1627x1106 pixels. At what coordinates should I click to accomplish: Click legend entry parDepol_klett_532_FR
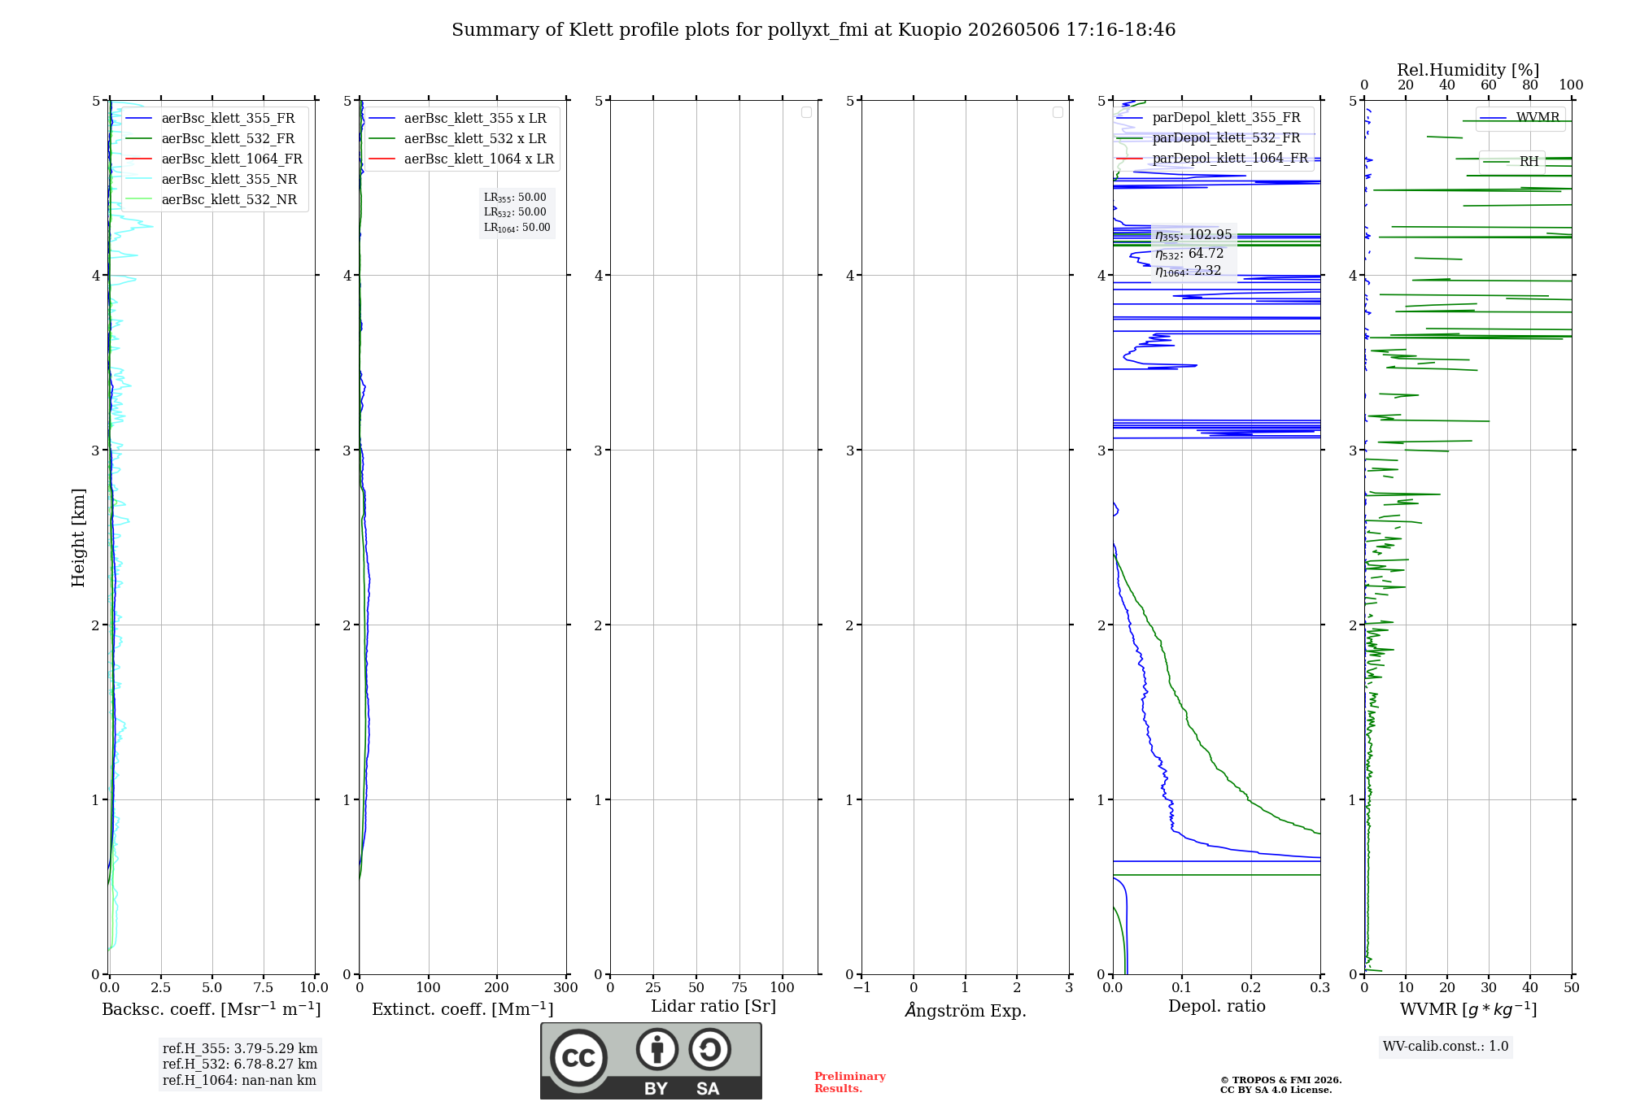tap(1210, 138)
